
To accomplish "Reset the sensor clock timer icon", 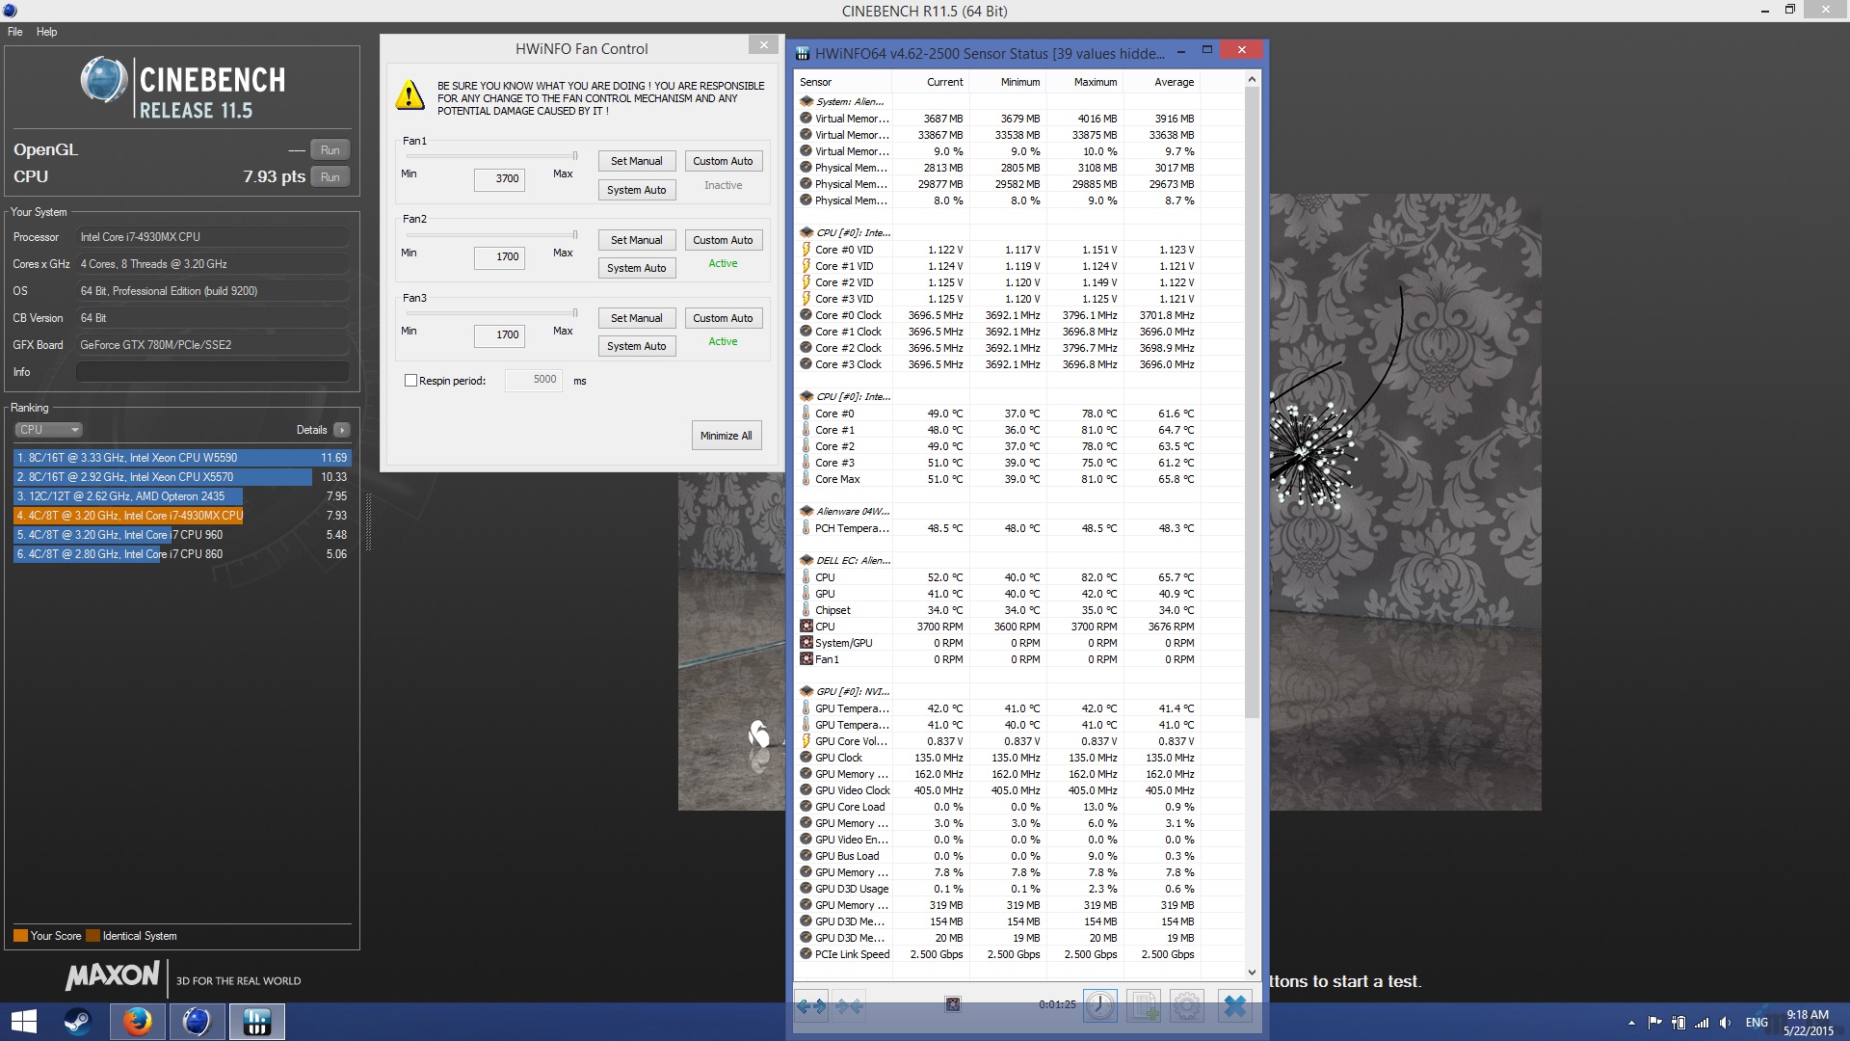I will point(1100,1006).
